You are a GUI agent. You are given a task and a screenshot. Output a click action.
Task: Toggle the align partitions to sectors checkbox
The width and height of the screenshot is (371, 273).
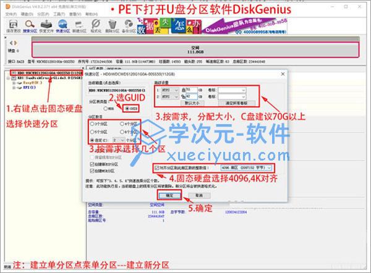[x=156, y=168]
